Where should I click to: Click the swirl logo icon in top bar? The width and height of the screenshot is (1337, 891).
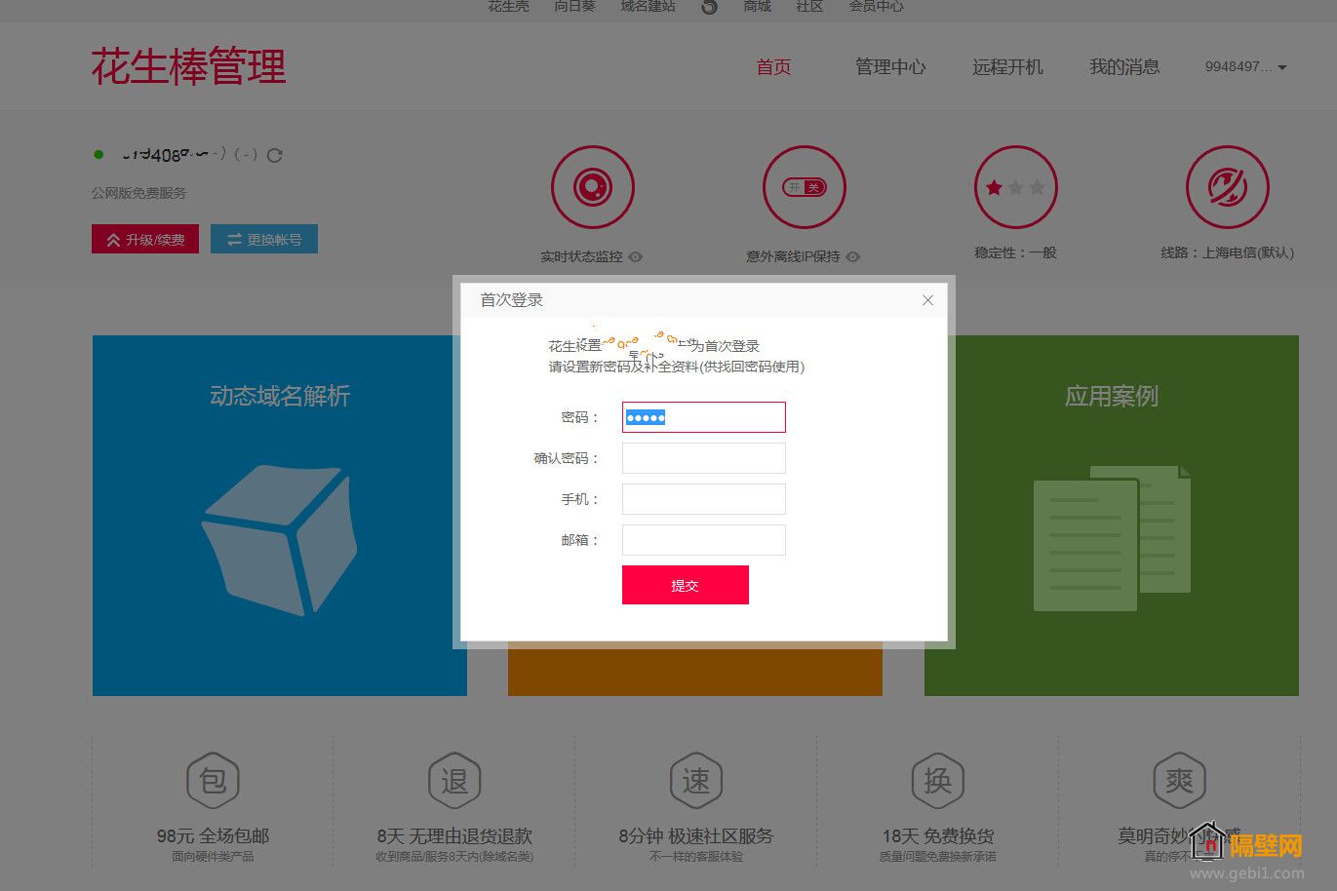point(709,7)
